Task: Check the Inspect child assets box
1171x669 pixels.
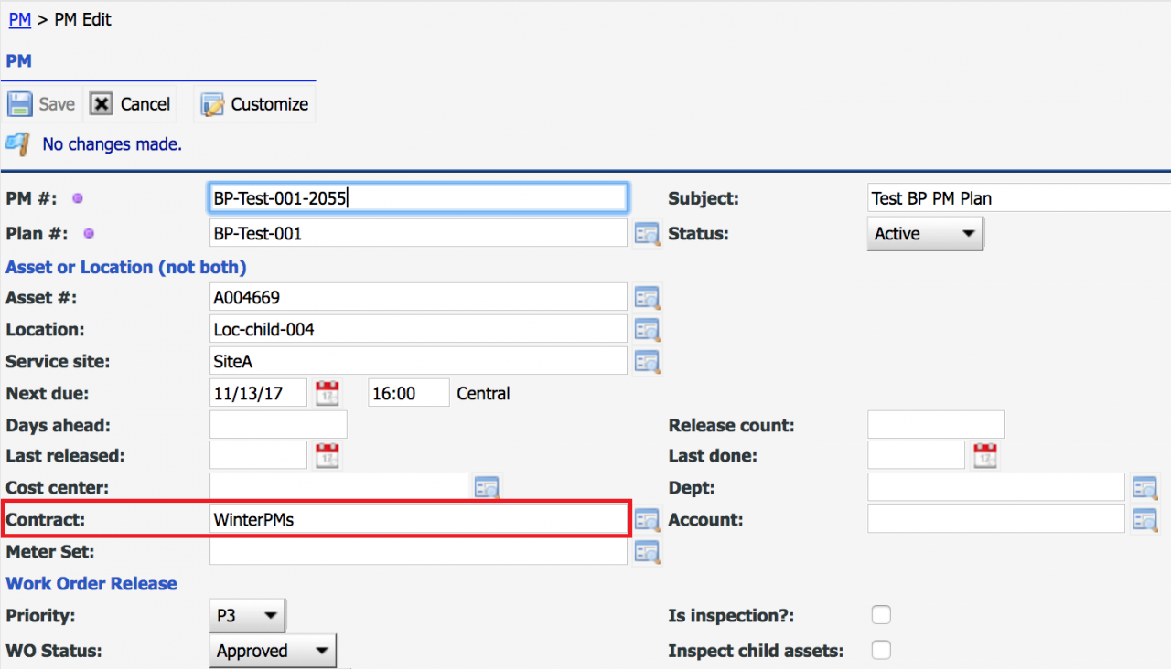Action: 881,651
